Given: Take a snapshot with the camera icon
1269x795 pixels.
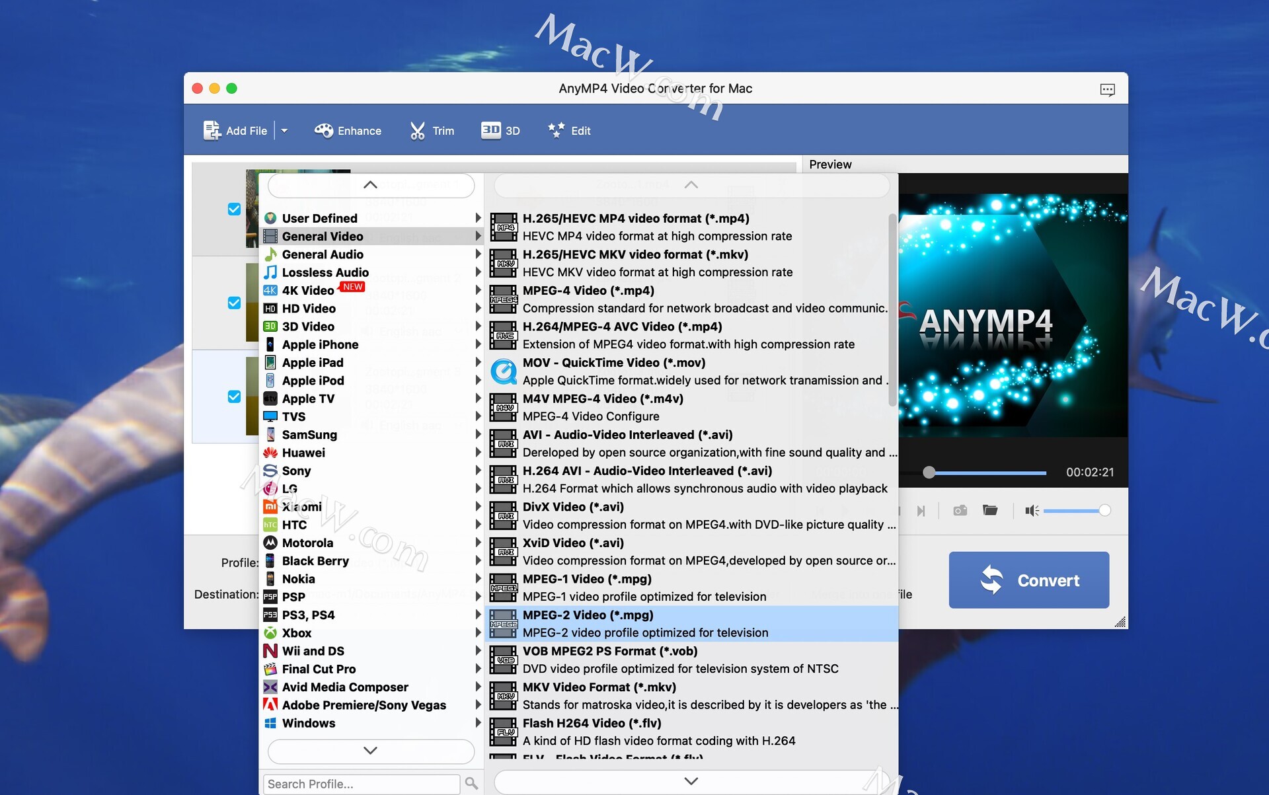Looking at the screenshot, I should pyautogui.click(x=960, y=510).
